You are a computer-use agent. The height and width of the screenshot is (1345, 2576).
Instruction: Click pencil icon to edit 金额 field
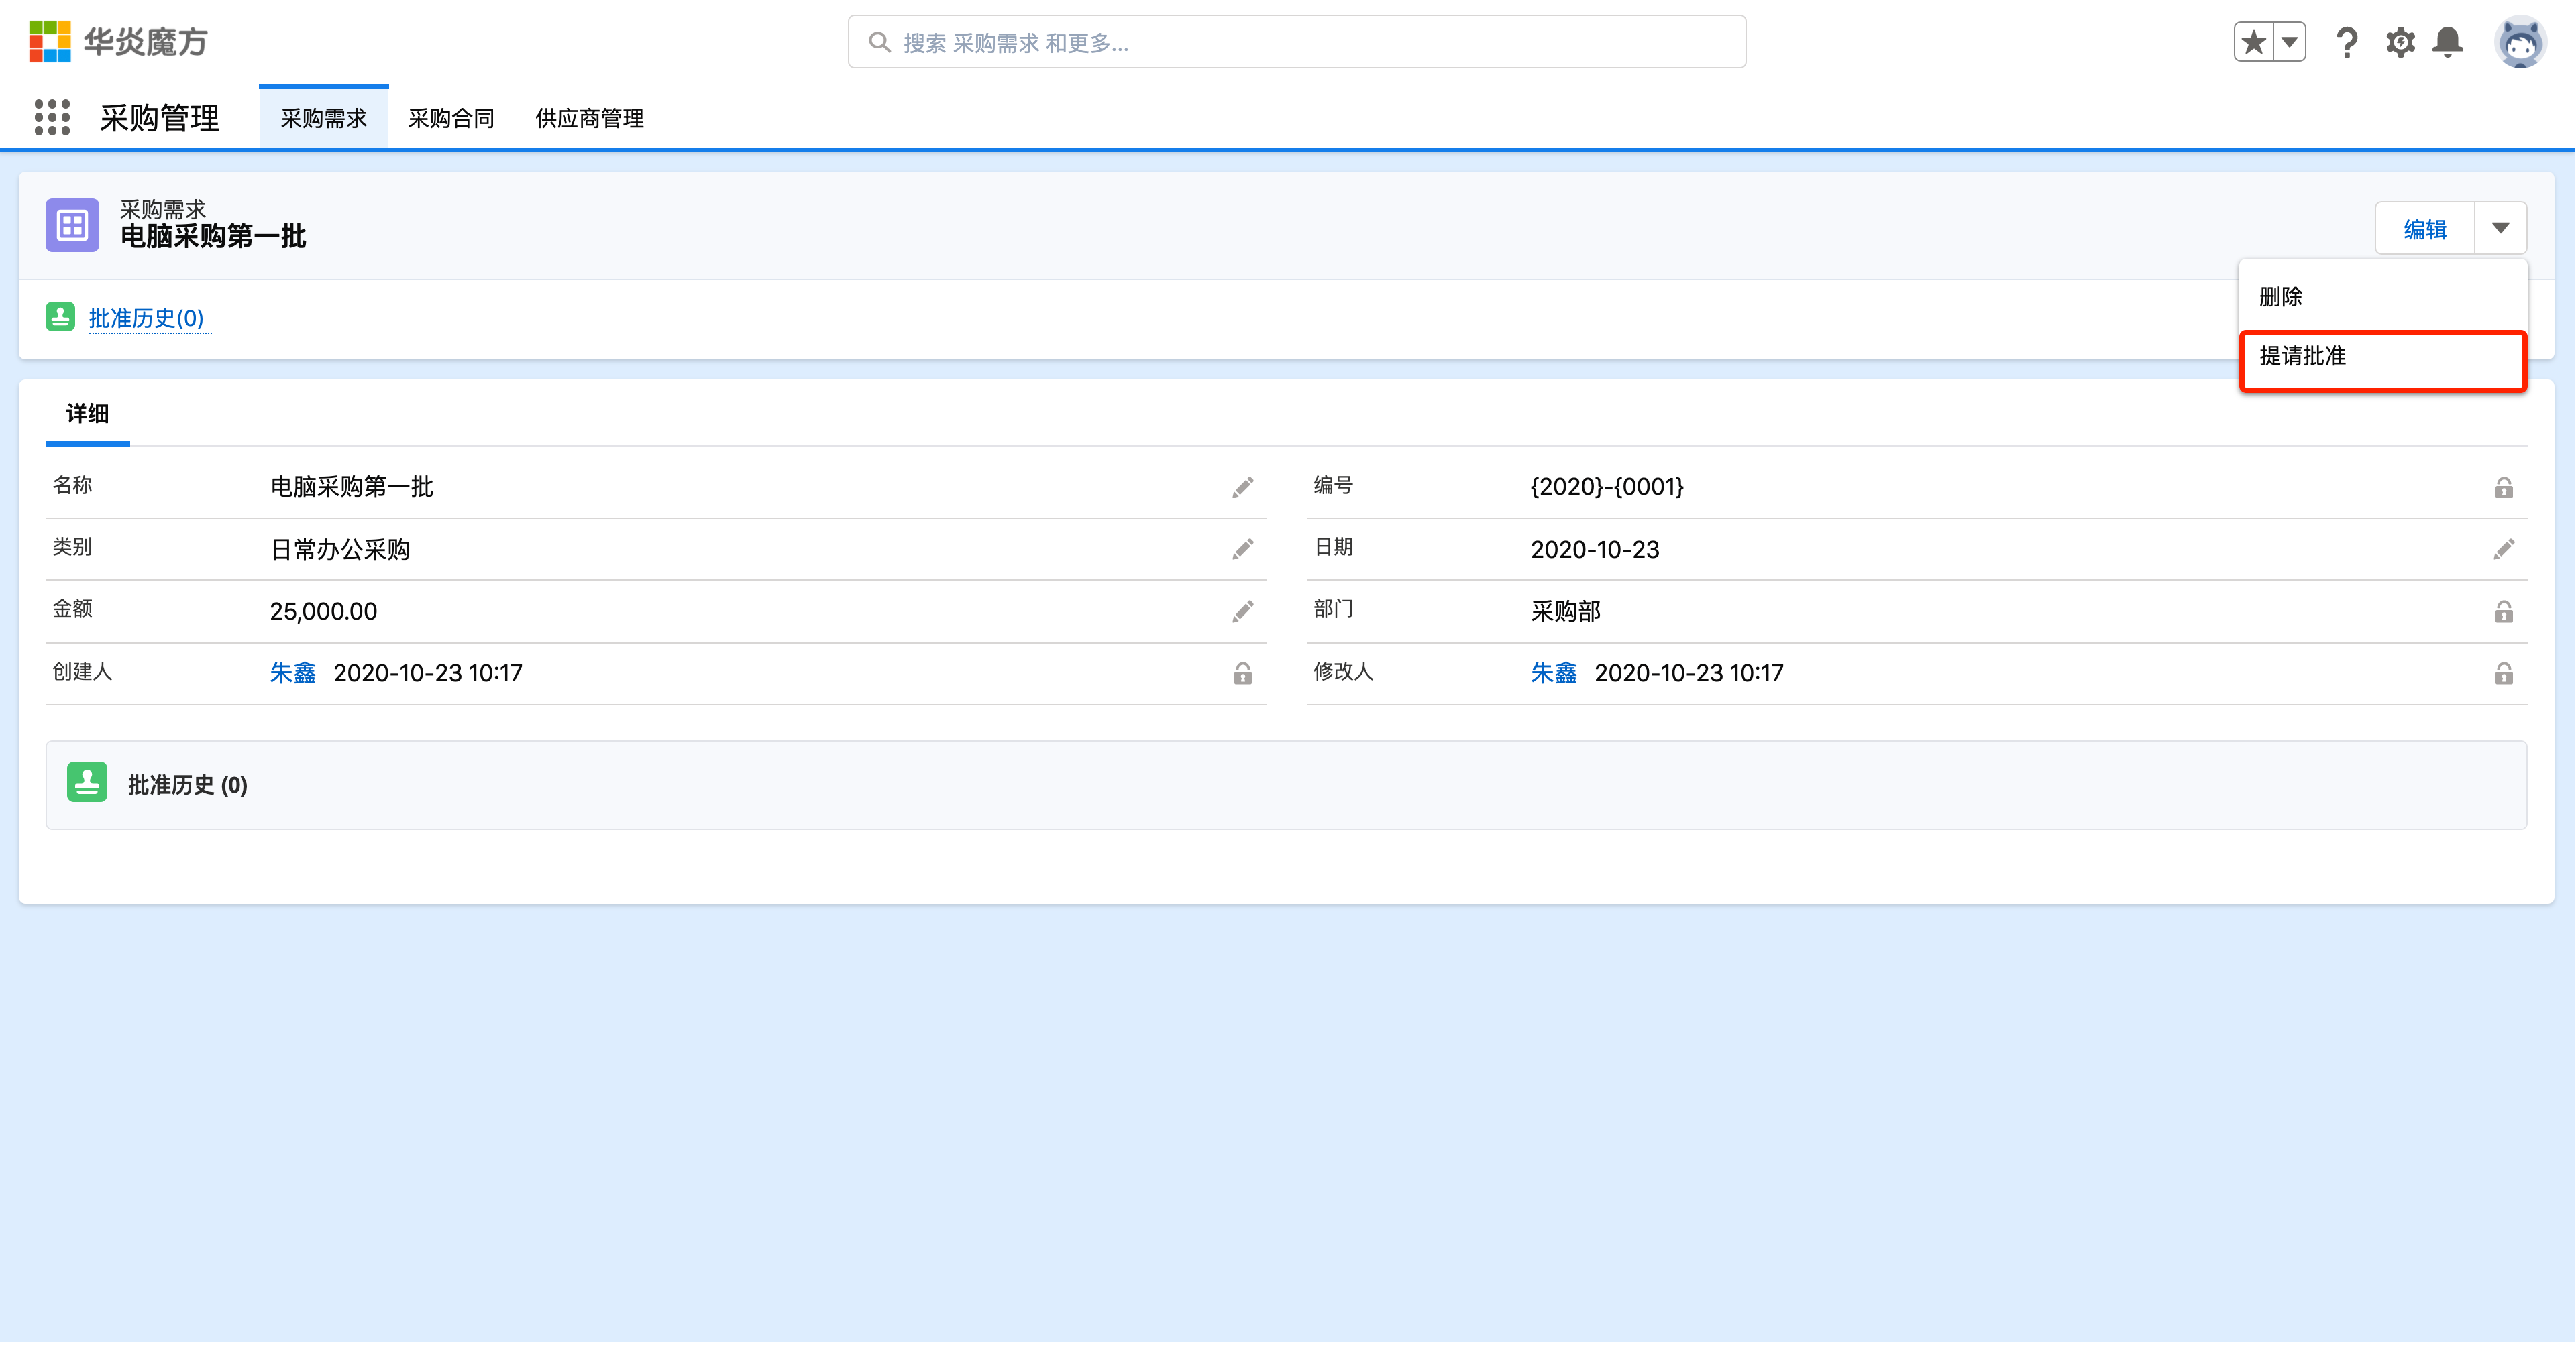[1242, 611]
